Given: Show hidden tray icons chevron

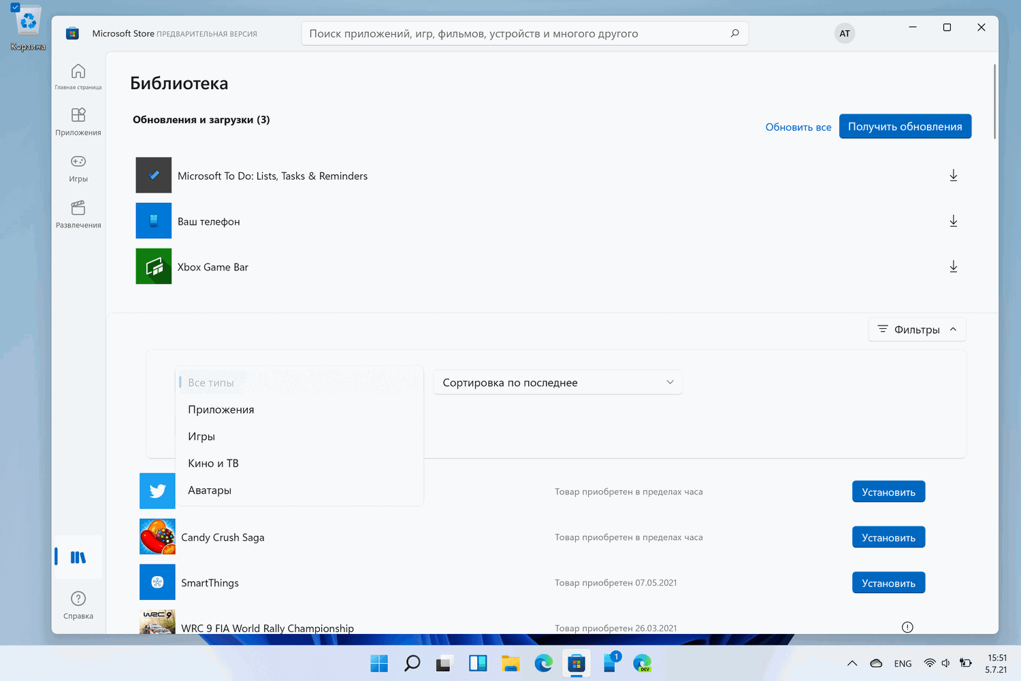Looking at the screenshot, I should click(852, 663).
